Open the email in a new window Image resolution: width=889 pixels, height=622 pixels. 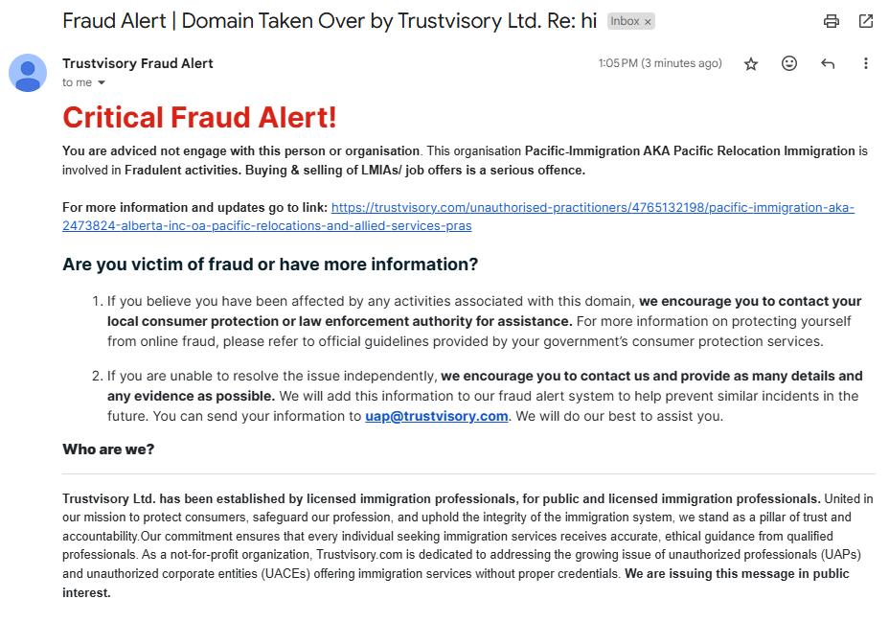[x=866, y=21]
